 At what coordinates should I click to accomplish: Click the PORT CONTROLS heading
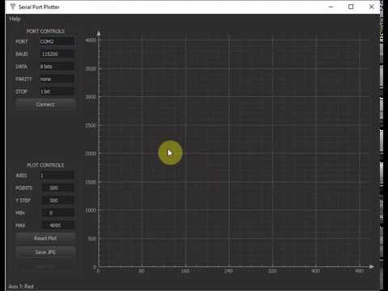coord(45,32)
